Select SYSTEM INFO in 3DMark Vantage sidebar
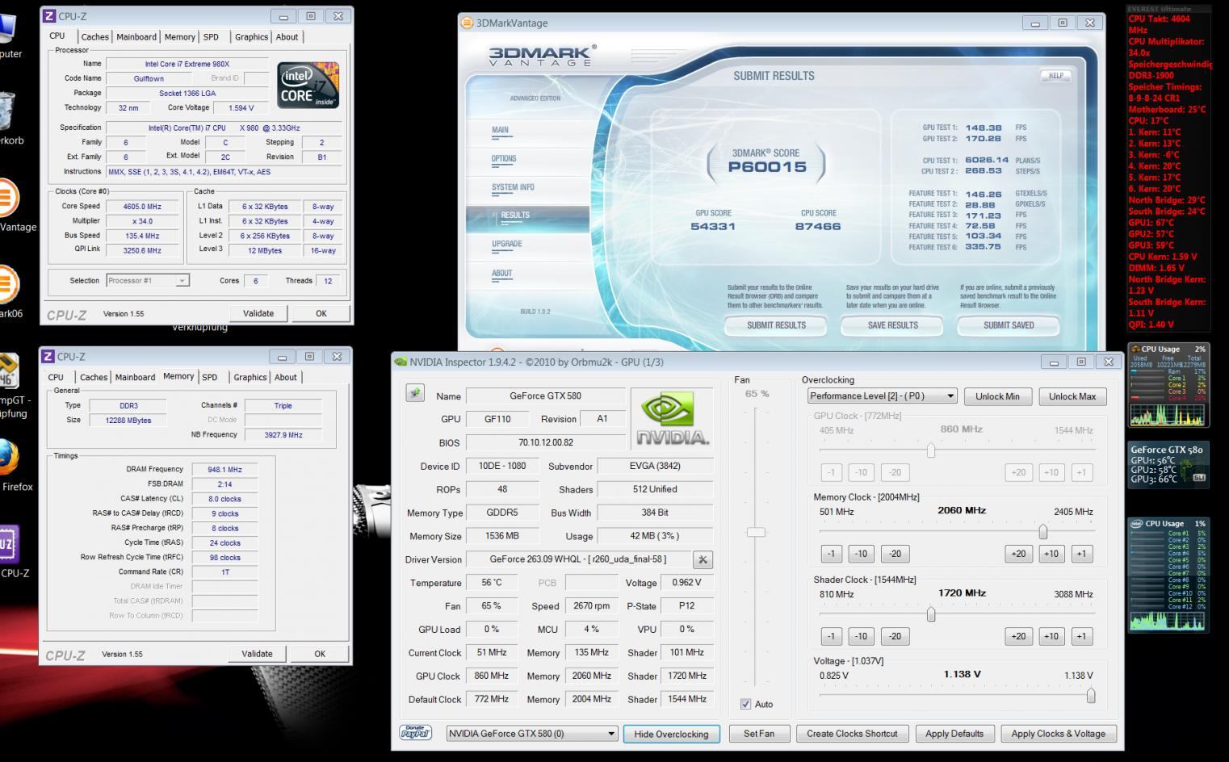 point(513,187)
